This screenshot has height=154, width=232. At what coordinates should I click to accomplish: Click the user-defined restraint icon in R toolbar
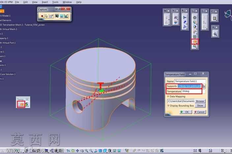click(185, 27)
